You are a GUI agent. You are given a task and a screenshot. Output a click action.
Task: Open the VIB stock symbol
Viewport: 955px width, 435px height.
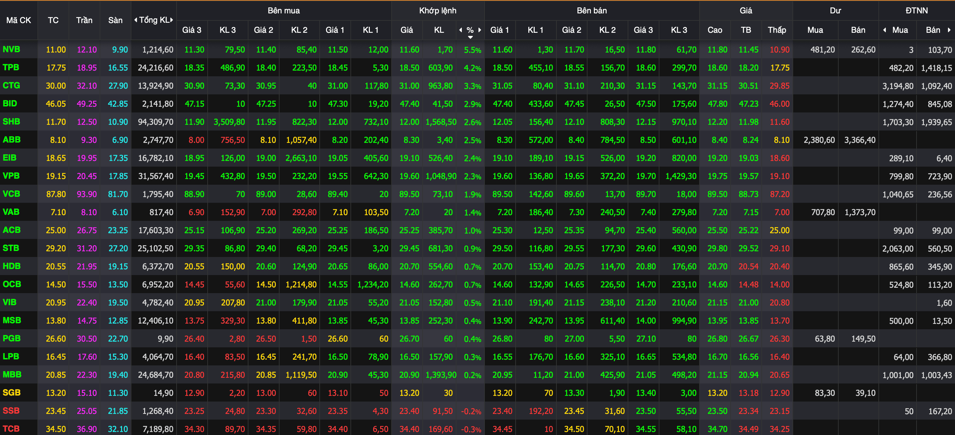(10, 302)
